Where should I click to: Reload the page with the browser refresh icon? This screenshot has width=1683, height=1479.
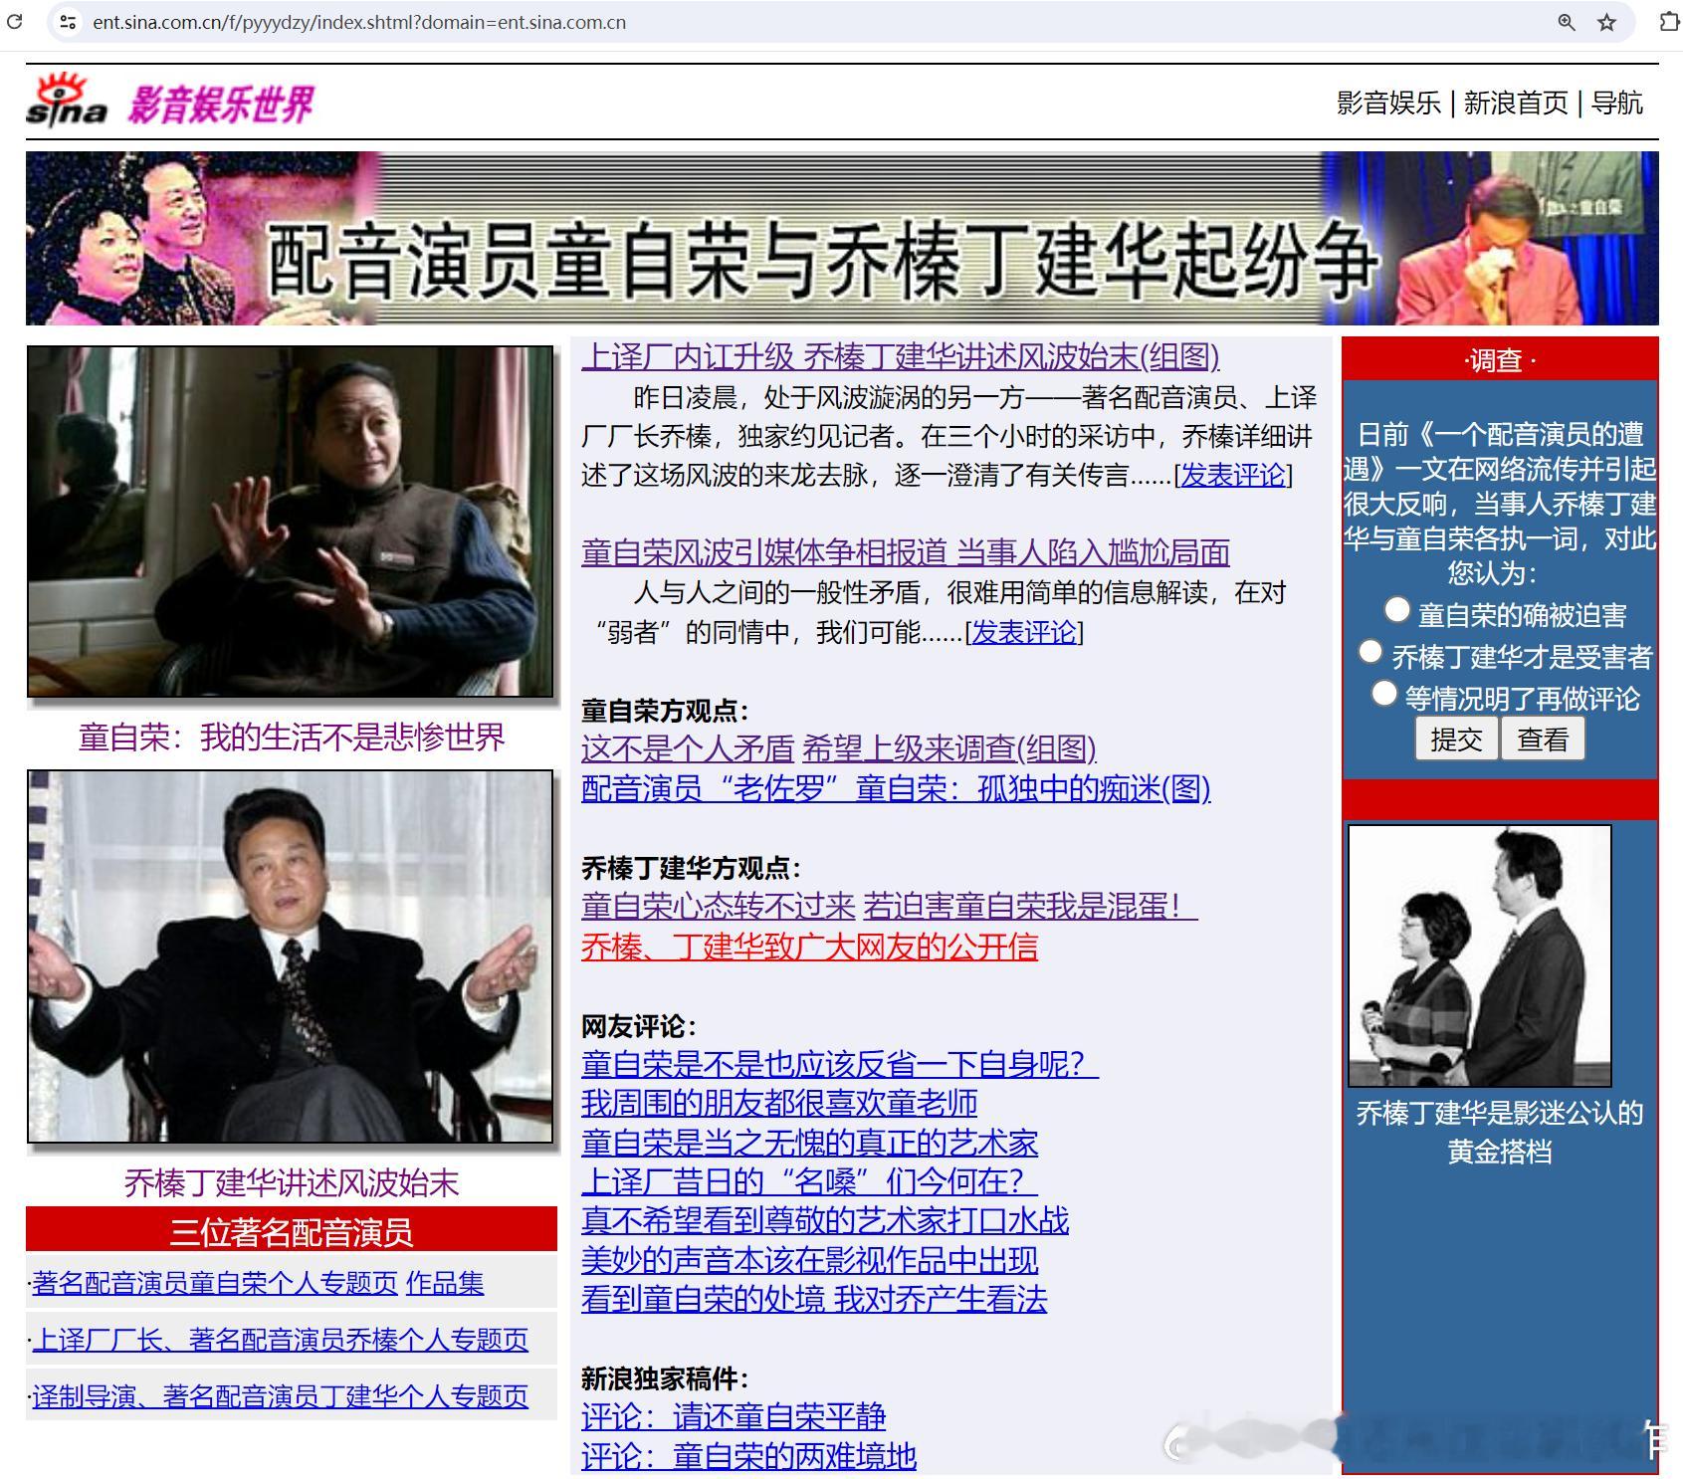[x=14, y=22]
